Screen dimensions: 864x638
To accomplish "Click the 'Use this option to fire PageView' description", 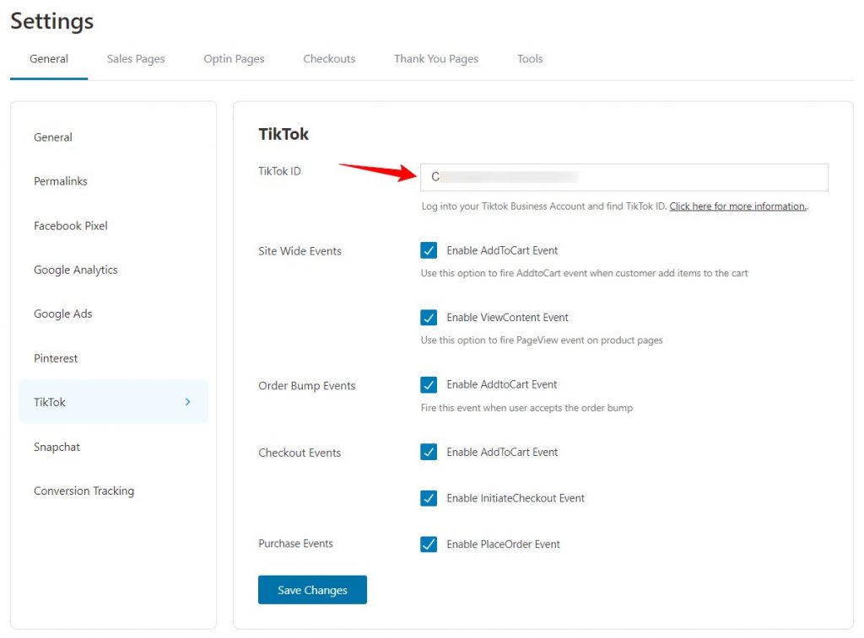I will point(542,340).
